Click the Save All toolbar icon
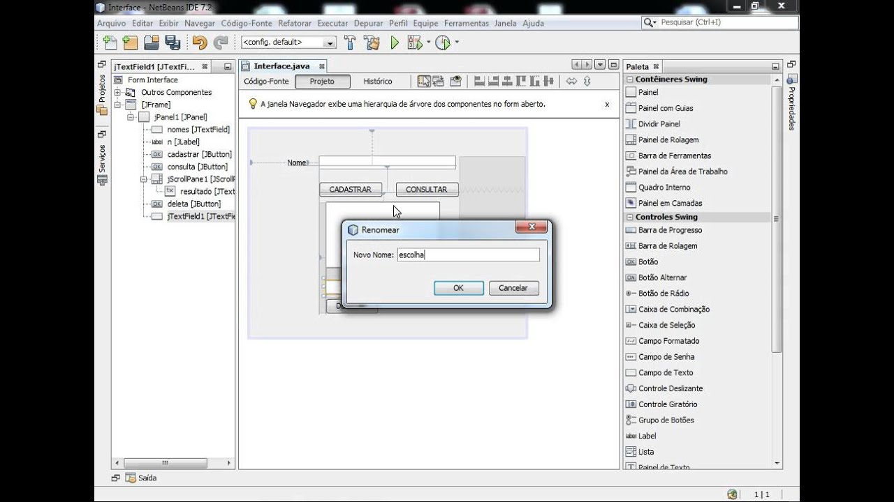The image size is (894, 502). pyautogui.click(x=173, y=43)
